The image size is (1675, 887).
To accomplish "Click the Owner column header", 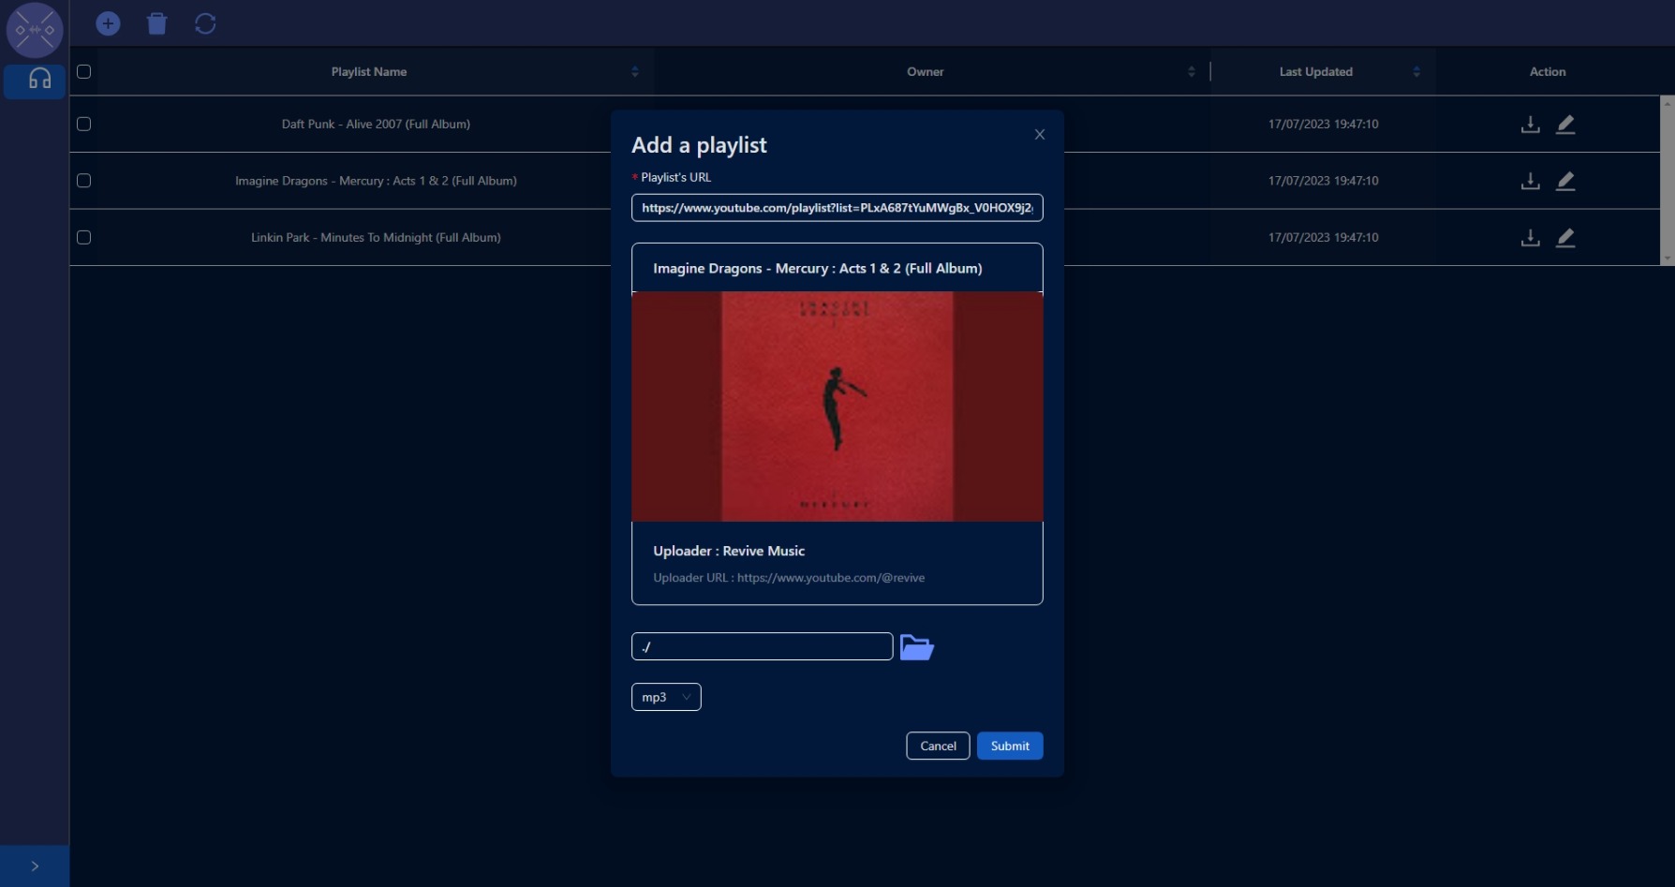I will pos(926,72).
